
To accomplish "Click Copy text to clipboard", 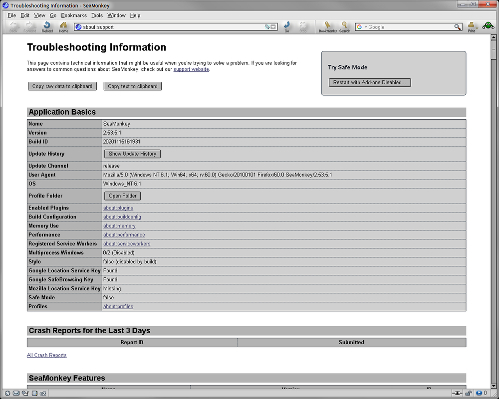I will [x=133, y=86].
